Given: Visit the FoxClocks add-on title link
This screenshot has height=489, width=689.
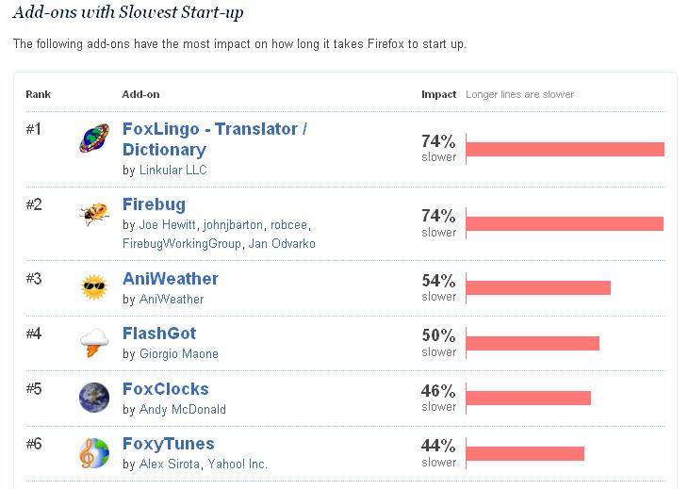Looking at the screenshot, I should click(x=165, y=389).
